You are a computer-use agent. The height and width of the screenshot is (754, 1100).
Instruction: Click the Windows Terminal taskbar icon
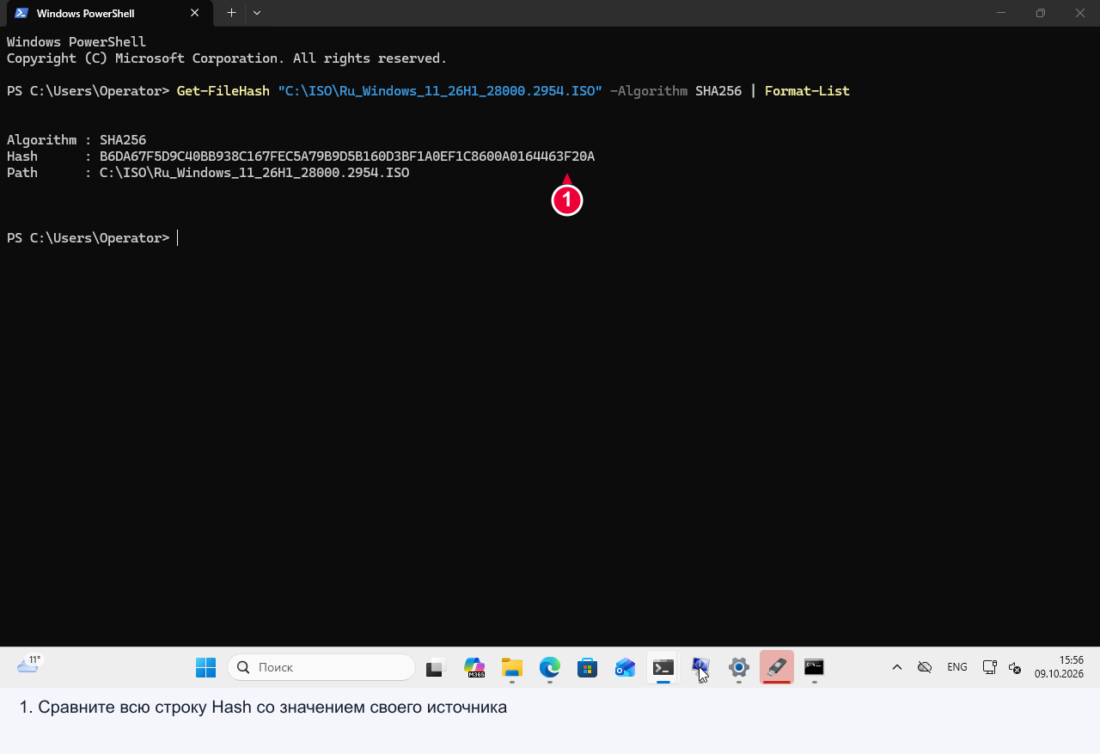click(x=663, y=667)
